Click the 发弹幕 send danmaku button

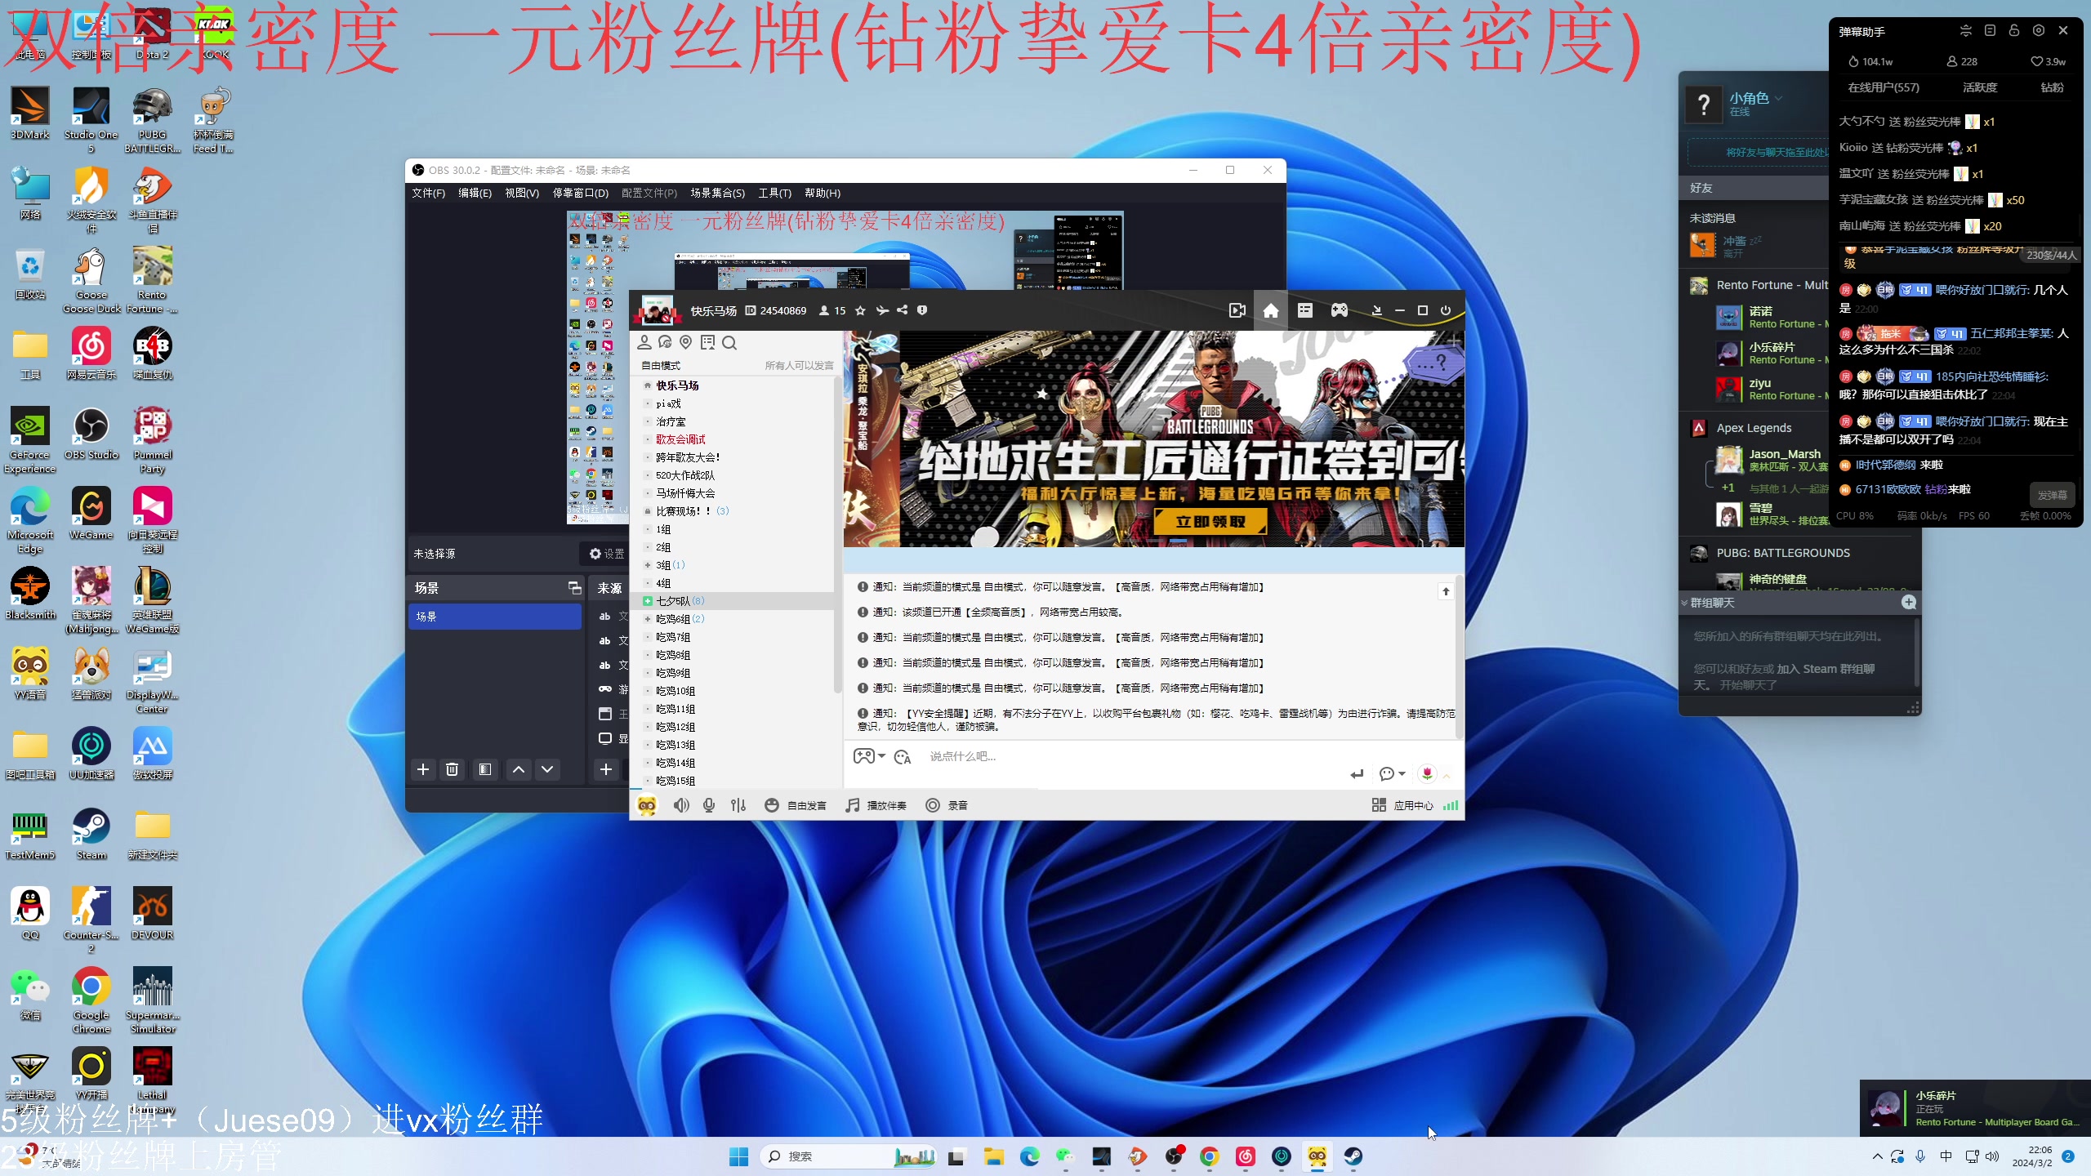point(2053,494)
